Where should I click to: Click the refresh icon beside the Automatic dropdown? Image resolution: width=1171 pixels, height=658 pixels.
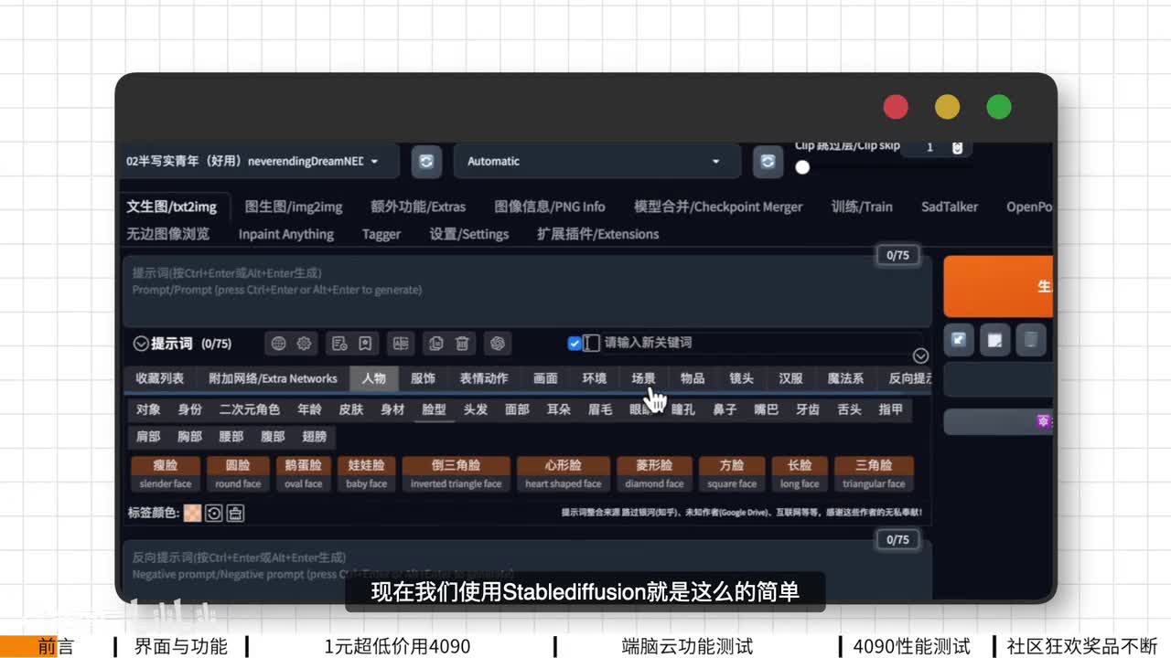coord(768,162)
